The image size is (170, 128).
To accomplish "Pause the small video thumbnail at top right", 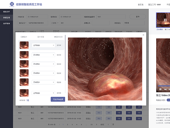I will (x=165, y=20).
